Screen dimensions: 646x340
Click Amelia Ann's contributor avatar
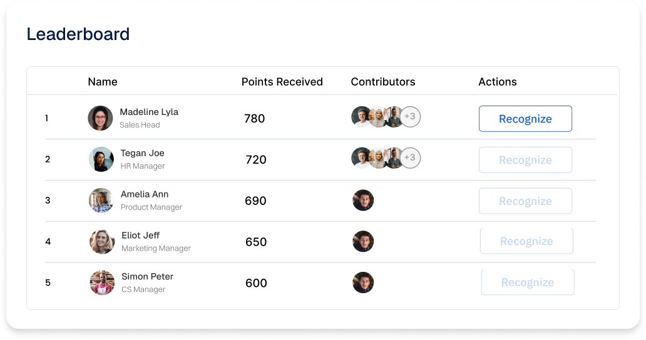point(363,200)
